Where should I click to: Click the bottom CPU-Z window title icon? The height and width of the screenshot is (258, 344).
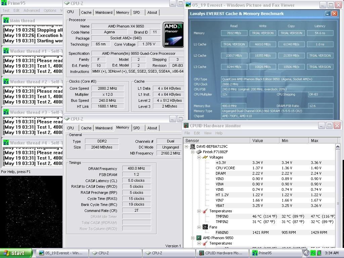pyautogui.click(x=67, y=119)
